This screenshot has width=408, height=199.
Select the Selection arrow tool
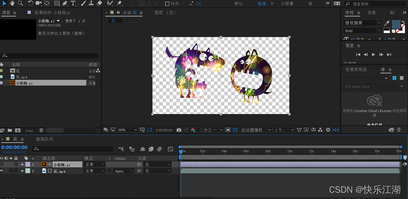click(x=4, y=3)
